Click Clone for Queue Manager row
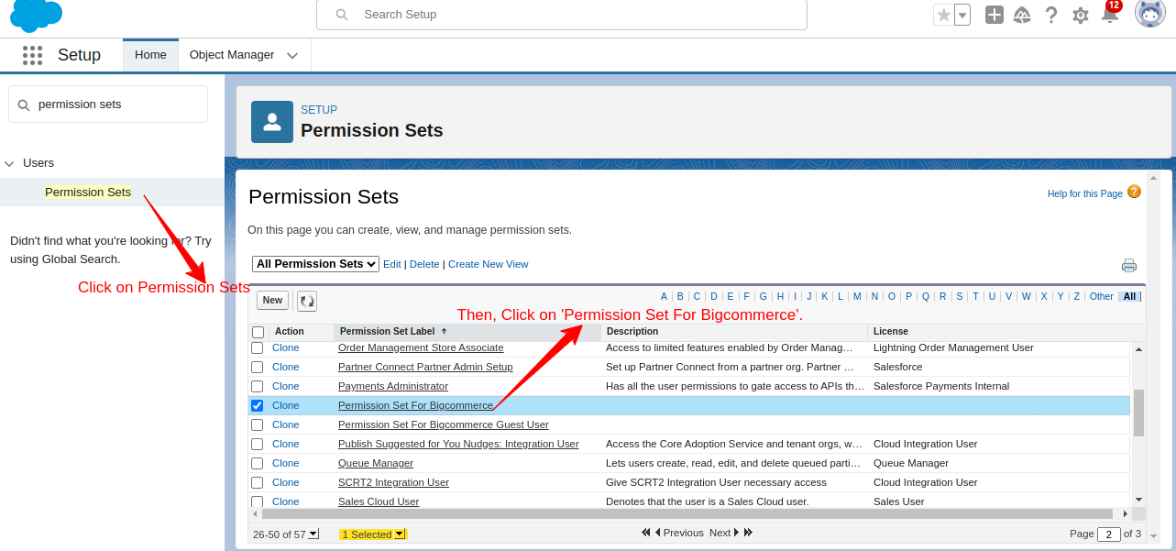Screen dimensions: 1176x551 pos(286,463)
